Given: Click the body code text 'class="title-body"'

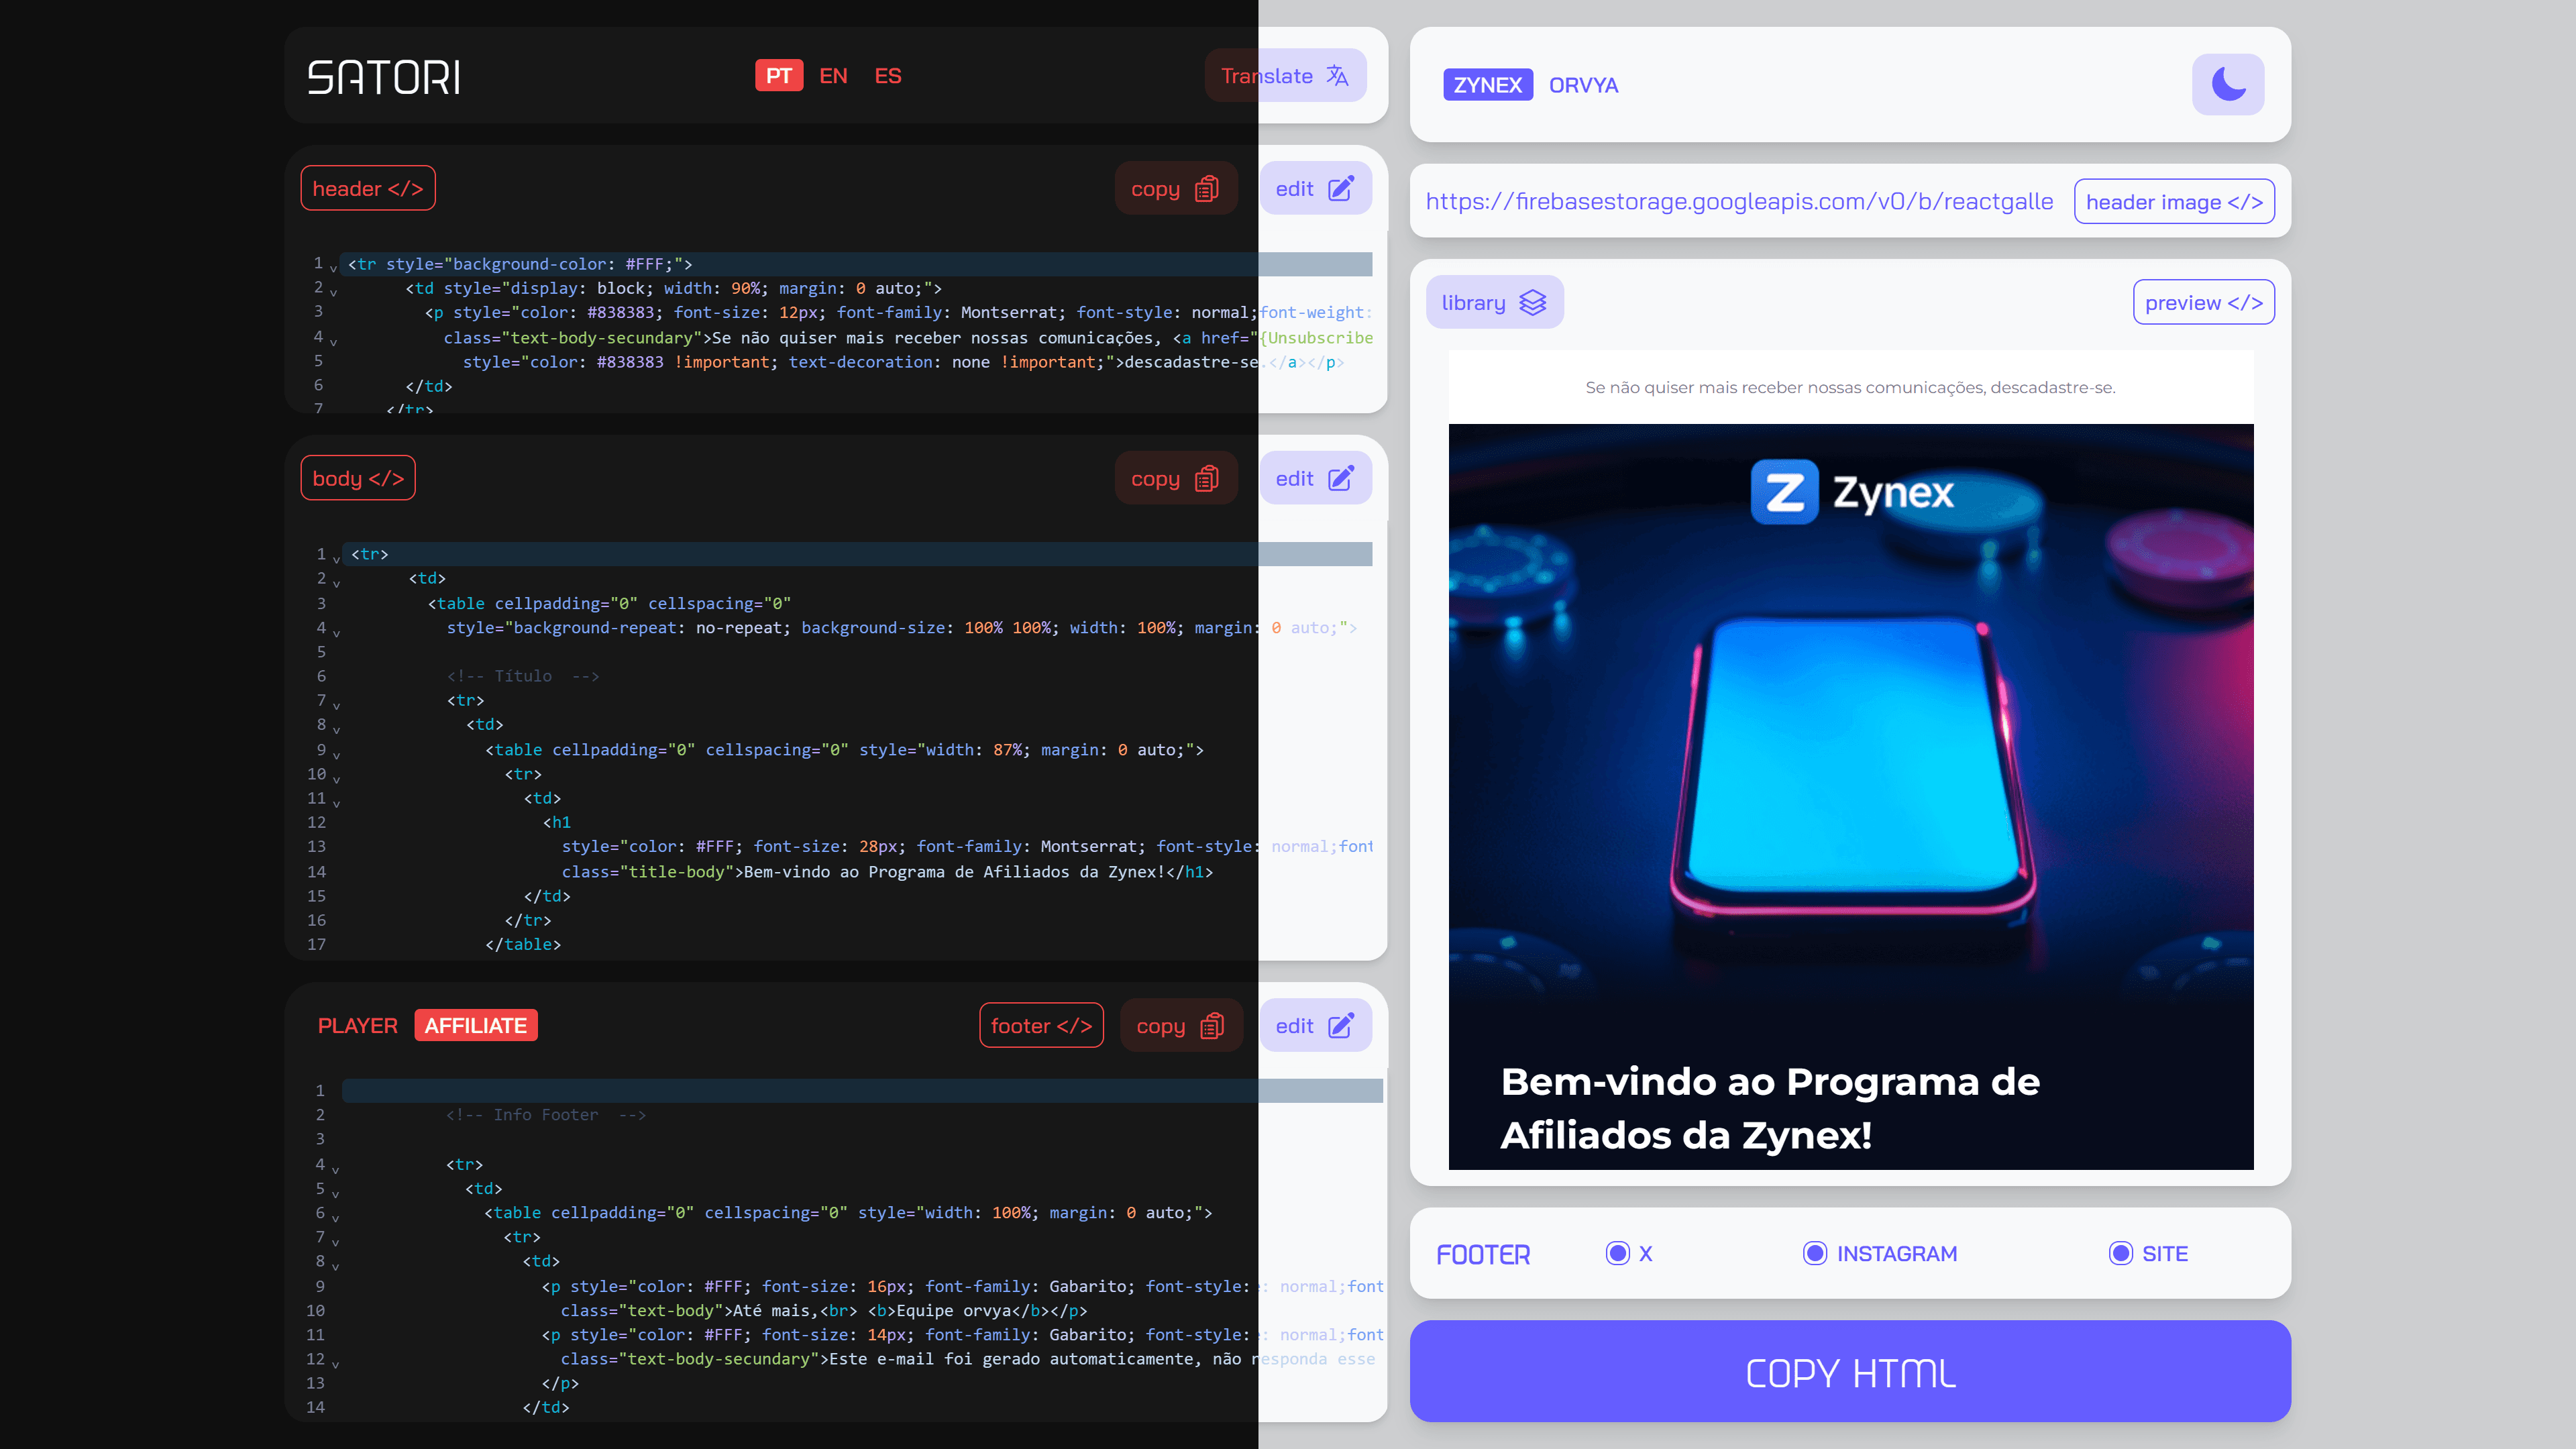Looking at the screenshot, I should coord(648,873).
